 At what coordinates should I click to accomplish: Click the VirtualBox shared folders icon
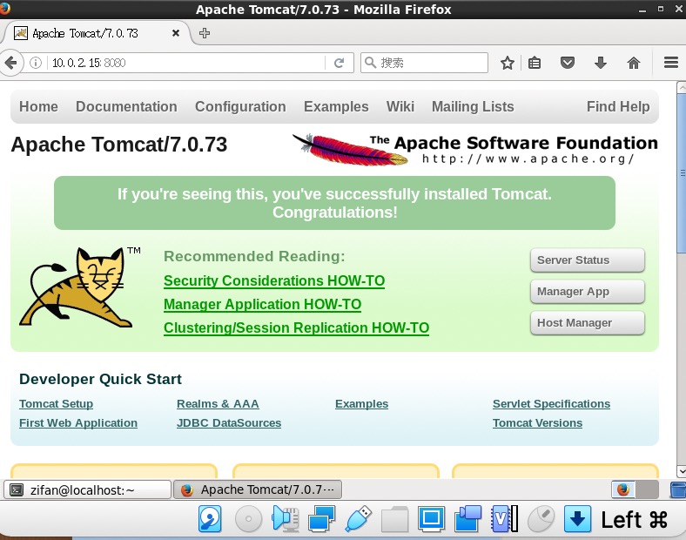pos(394,519)
